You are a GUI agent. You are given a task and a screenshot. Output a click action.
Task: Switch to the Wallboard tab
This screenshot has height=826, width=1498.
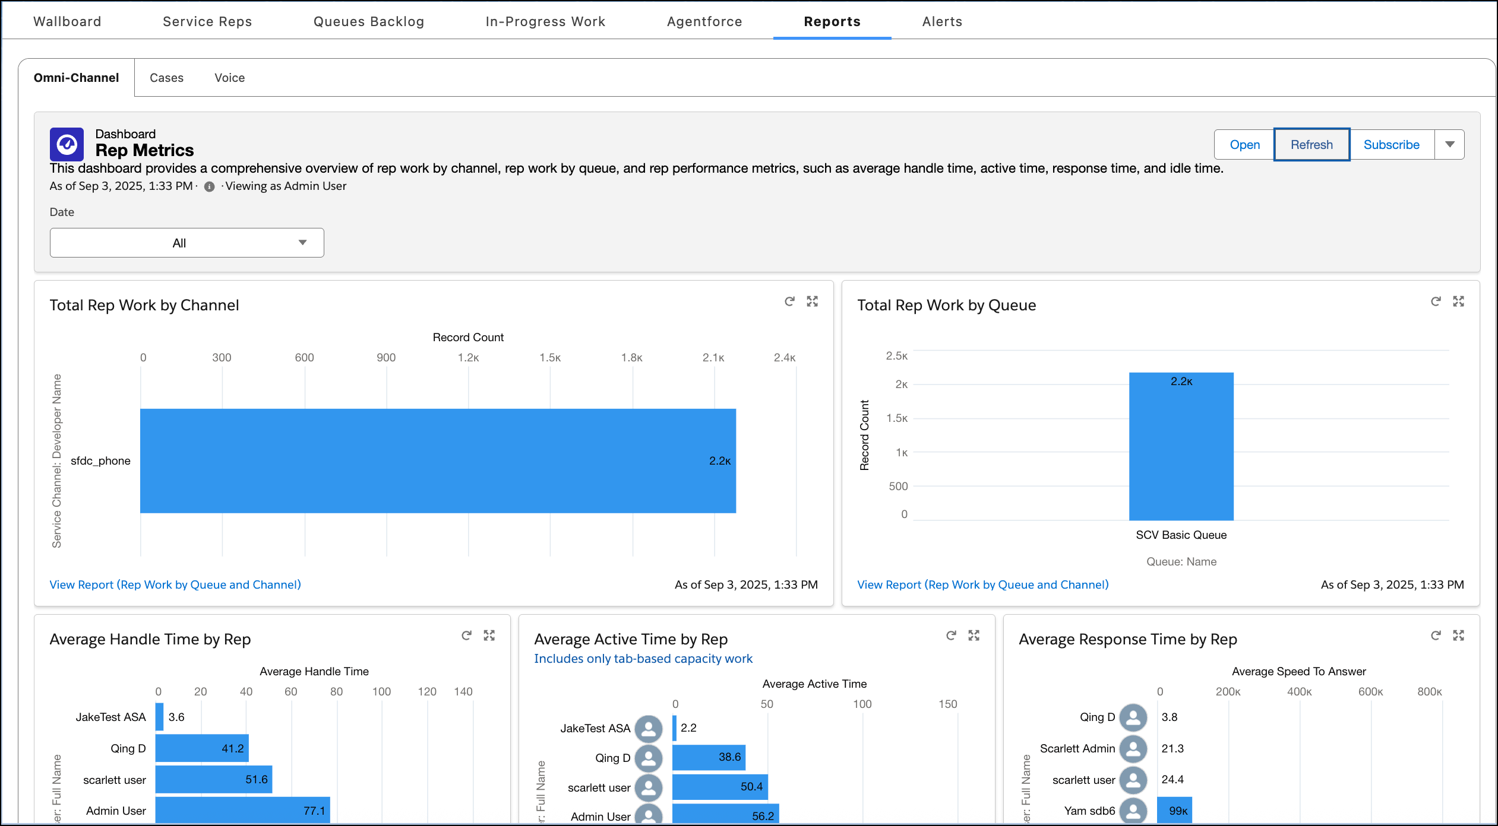67,21
